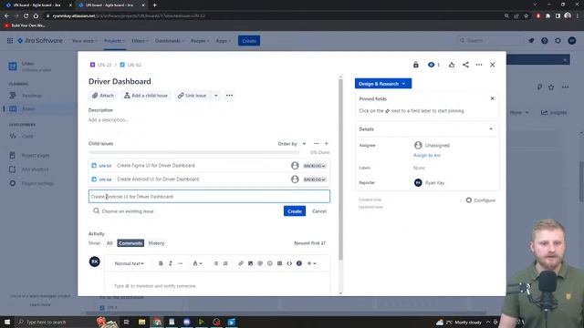Click the insert image icon

(x=250, y=263)
